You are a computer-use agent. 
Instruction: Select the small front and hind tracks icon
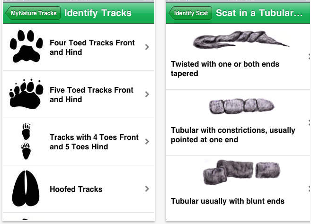[26, 141]
